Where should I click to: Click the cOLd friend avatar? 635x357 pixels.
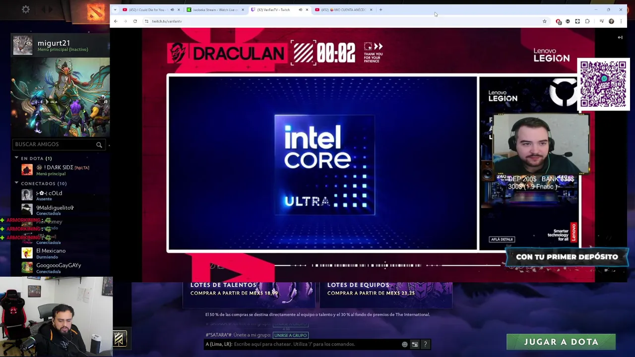pyautogui.click(x=27, y=195)
